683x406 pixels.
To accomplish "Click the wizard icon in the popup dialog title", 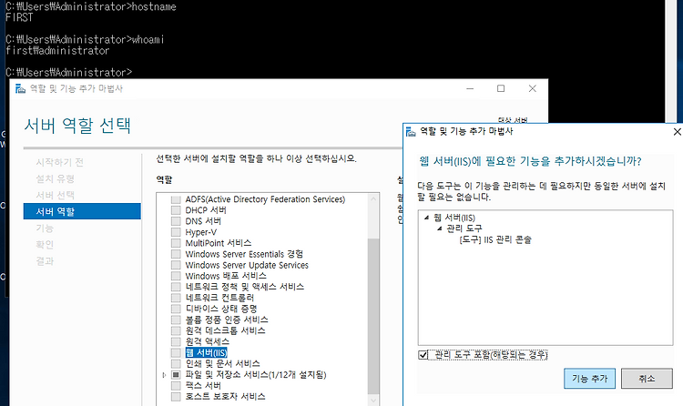I will point(411,131).
